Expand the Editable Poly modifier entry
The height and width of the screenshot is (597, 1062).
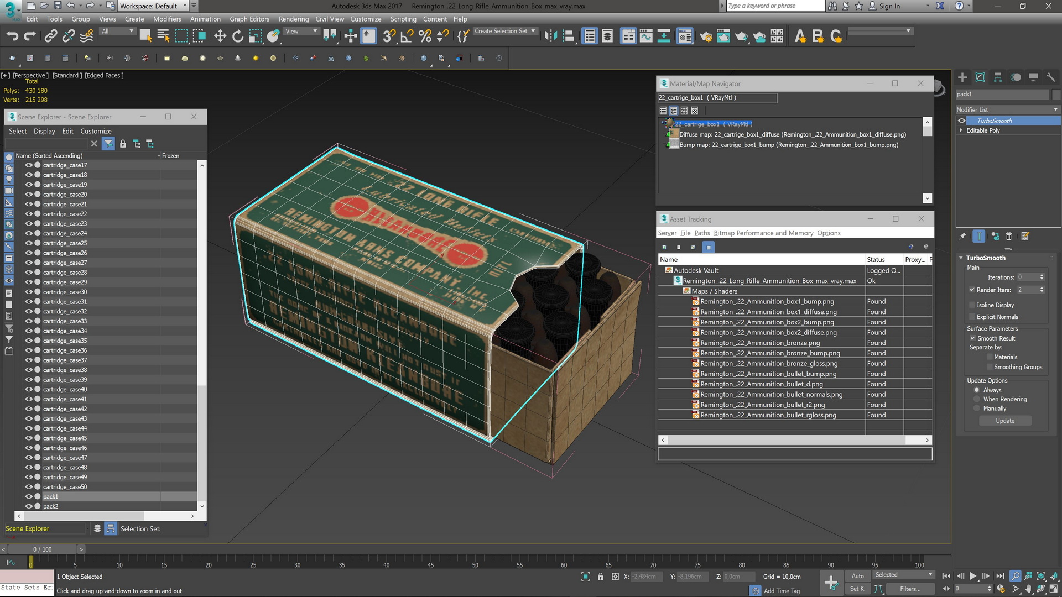click(961, 130)
